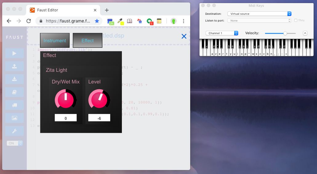The width and height of the screenshot is (317, 174).
Task: Run the Faust code with play icon
Action: (x=14, y=53)
